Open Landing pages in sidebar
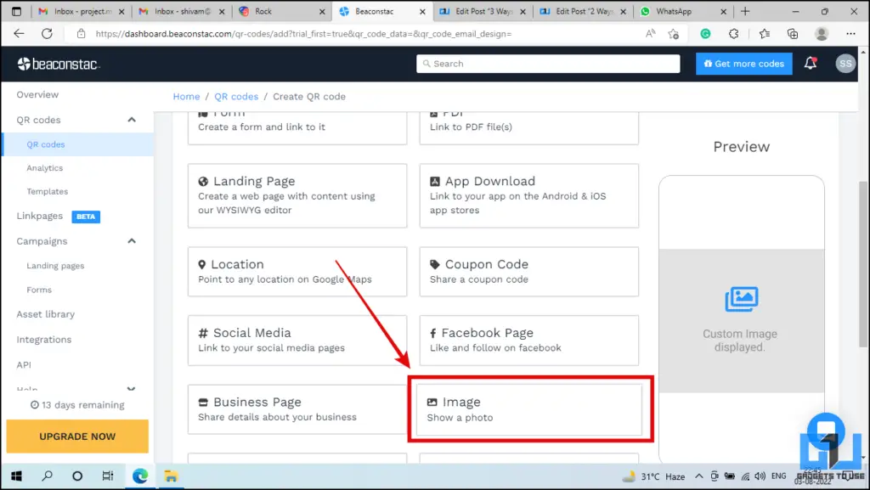Viewport: 870px width, 490px height. tap(55, 266)
